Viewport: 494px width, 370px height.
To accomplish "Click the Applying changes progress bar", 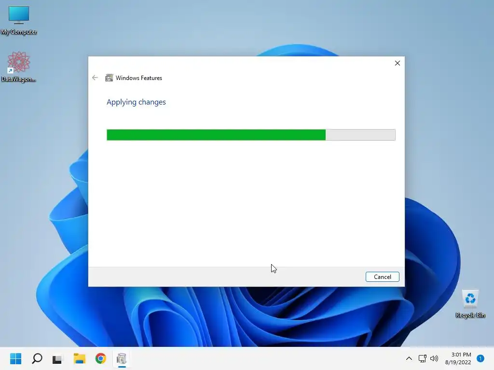I will point(251,135).
